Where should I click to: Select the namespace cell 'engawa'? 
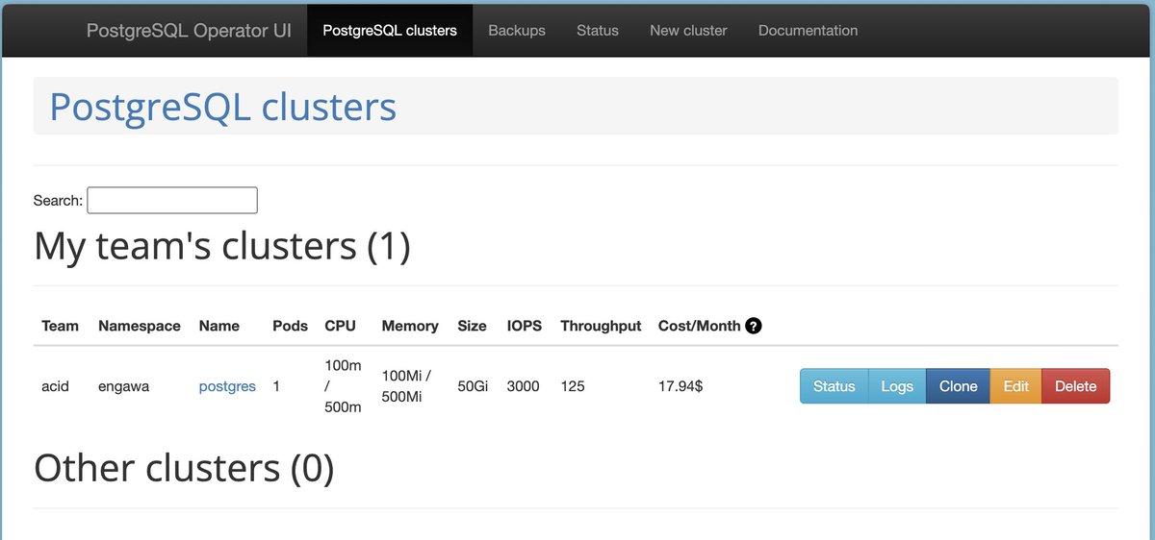pyautogui.click(x=123, y=386)
